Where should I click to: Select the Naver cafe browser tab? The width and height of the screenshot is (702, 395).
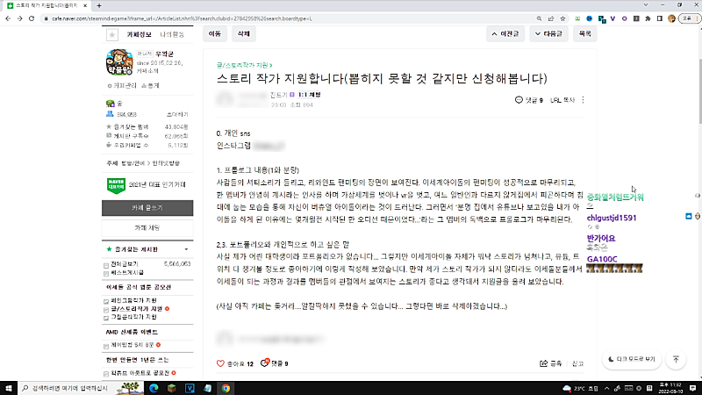[x=47, y=5]
